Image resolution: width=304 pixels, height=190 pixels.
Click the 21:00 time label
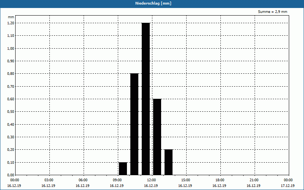(254, 180)
